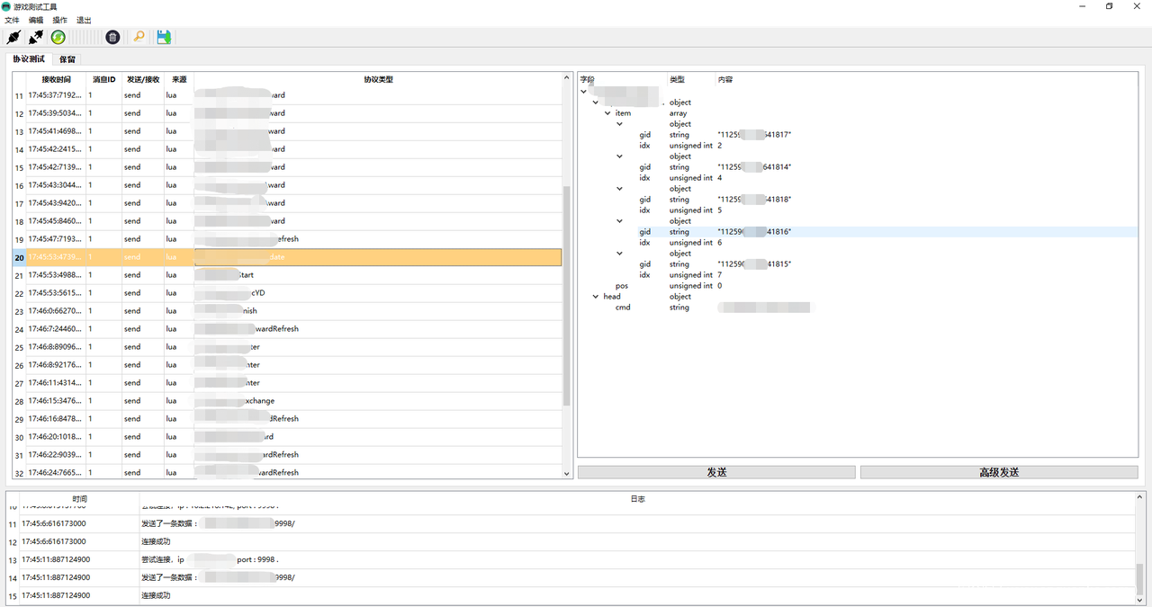Click the trash can clear icon
Screen dimensions: 1152x607
[112, 37]
